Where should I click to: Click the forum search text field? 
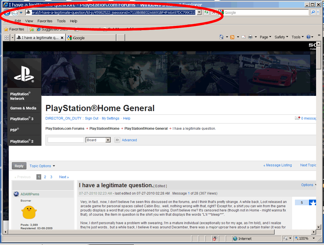66,140
